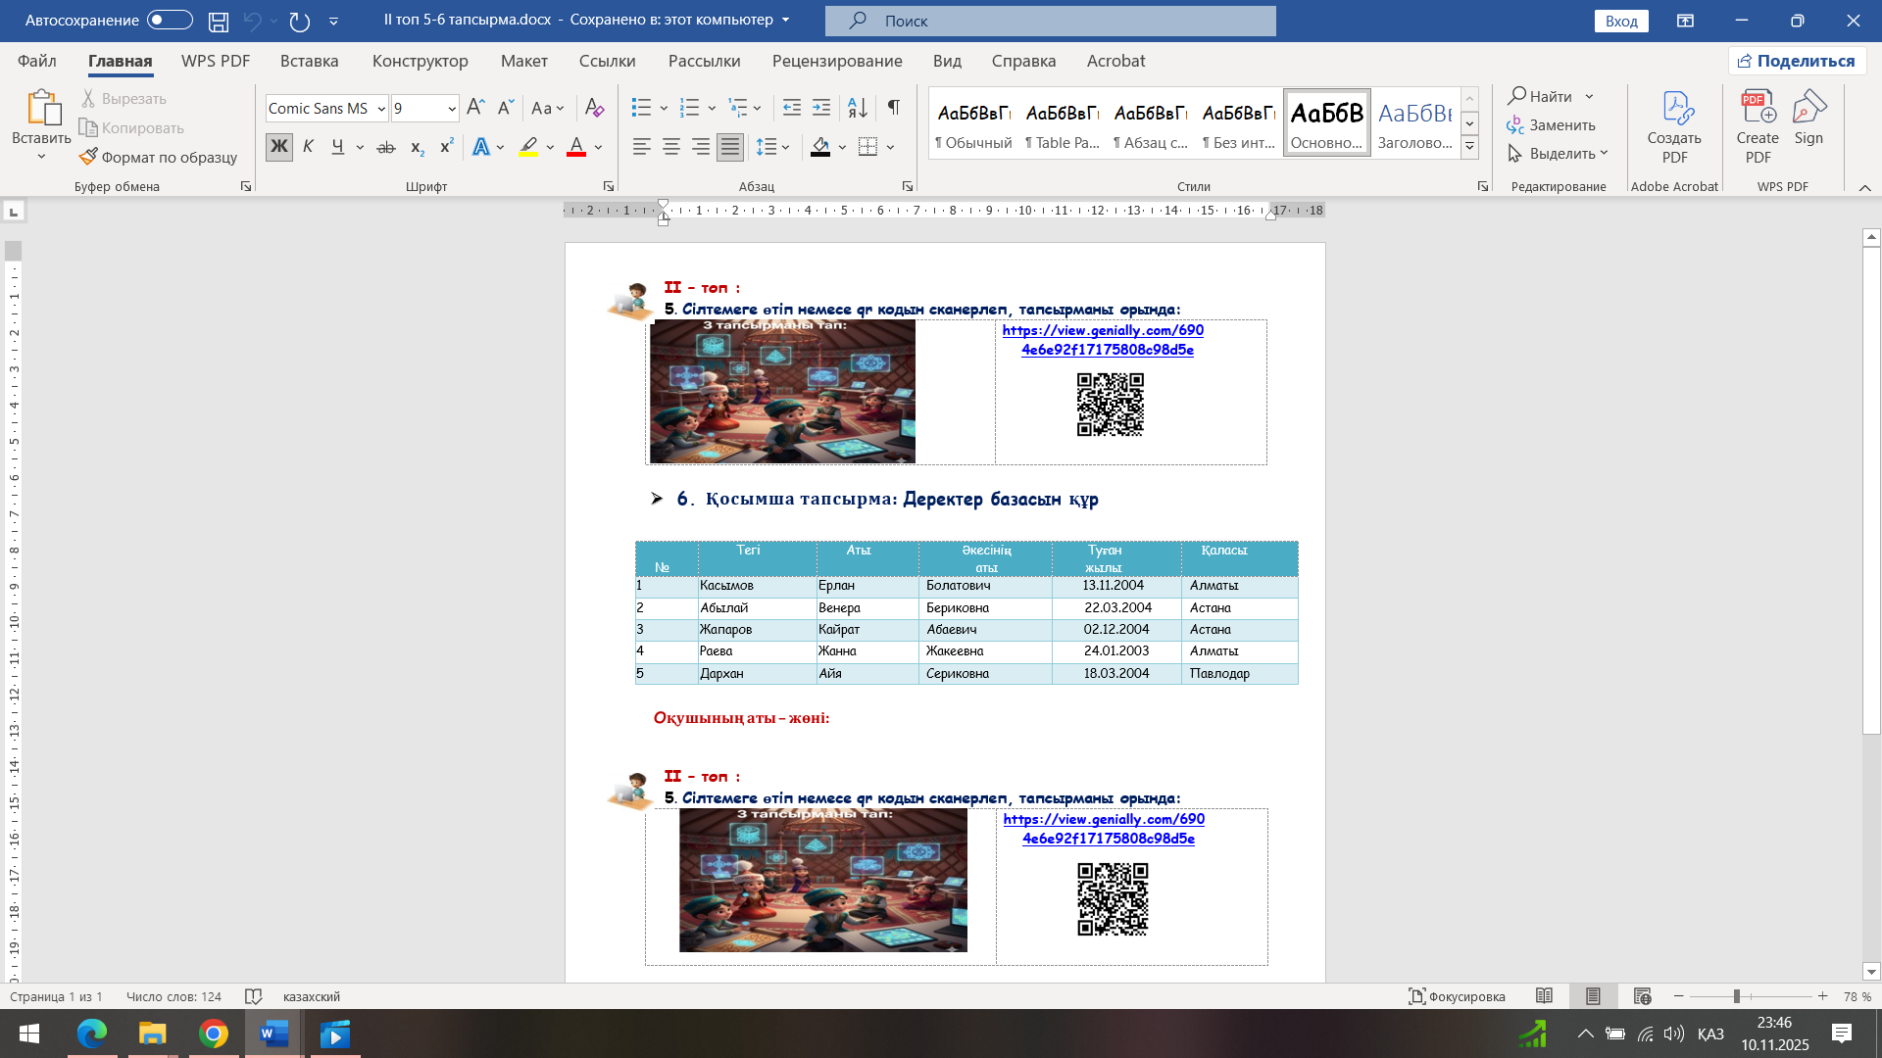Image resolution: width=1882 pixels, height=1058 pixels.
Task: Switch to the Рецензирование tab
Action: click(837, 61)
